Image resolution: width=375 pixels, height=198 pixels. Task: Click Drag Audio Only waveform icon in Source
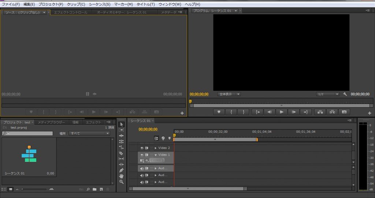[95, 94]
